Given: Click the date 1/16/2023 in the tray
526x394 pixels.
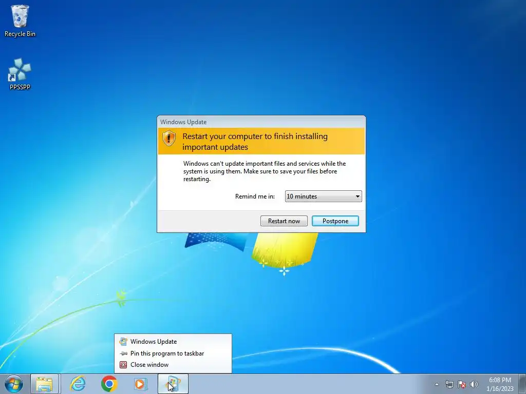Looking at the screenshot, I should click(500, 389).
